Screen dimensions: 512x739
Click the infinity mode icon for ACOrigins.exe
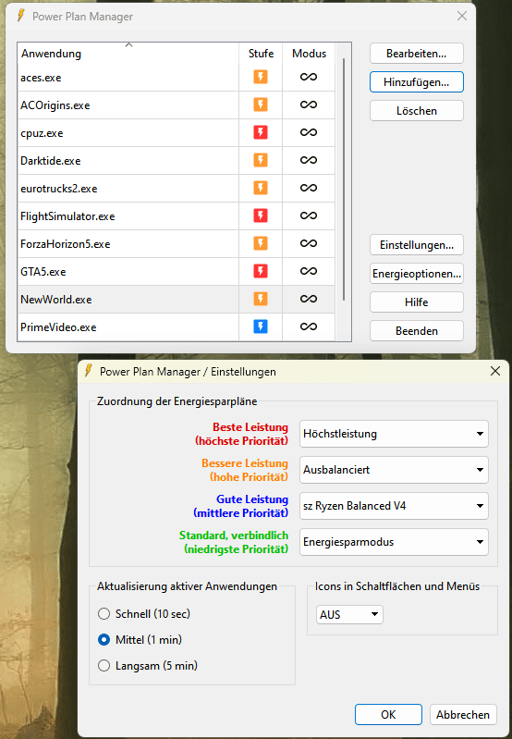(309, 105)
